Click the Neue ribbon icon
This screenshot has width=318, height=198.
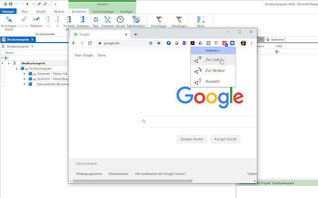pyautogui.click(x=201, y=19)
